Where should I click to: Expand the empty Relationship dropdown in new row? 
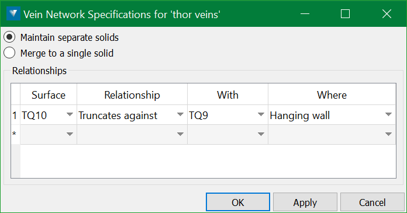pos(180,134)
